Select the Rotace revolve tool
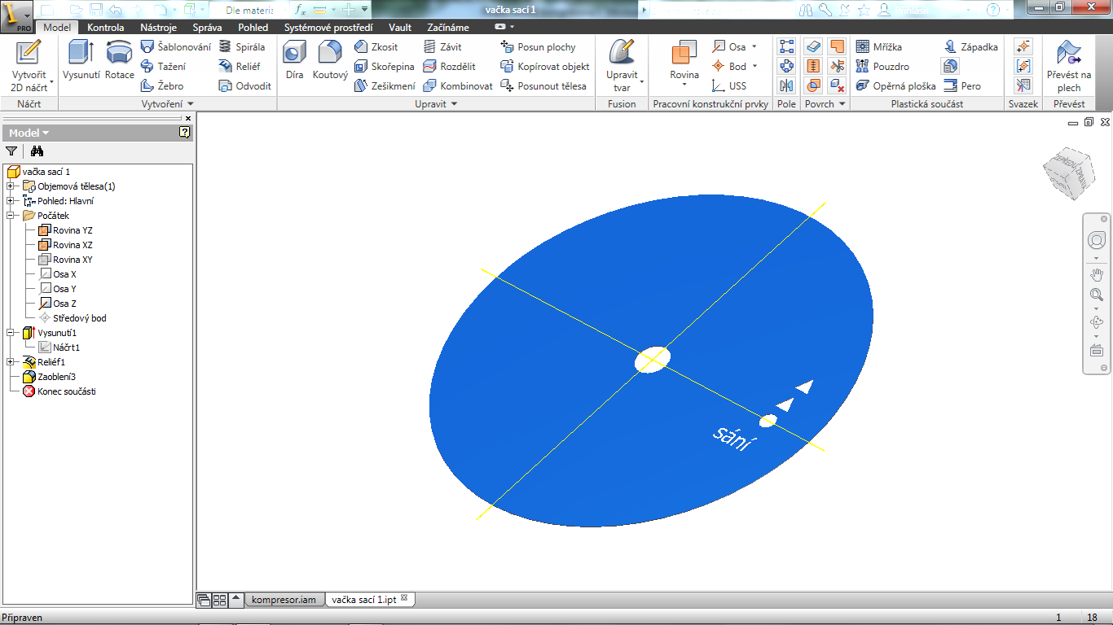 (x=120, y=61)
